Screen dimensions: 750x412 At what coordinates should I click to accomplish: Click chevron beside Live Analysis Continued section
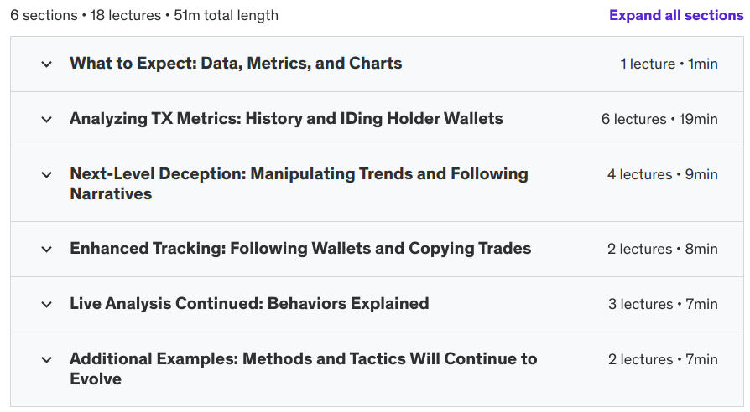(46, 304)
